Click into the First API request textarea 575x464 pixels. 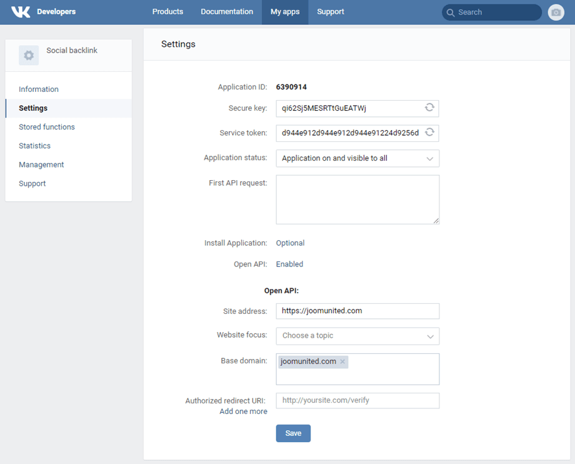[357, 199]
